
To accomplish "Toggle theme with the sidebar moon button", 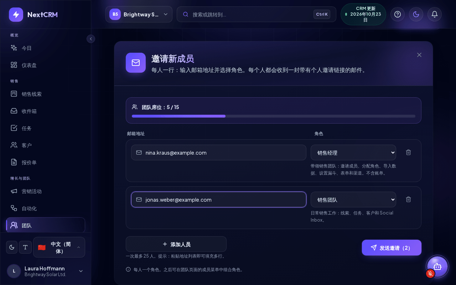I will point(12,247).
